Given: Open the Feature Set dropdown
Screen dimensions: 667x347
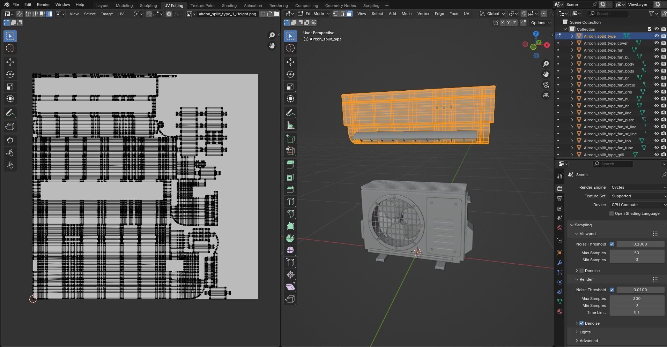Looking at the screenshot, I should [x=638, y=196].
